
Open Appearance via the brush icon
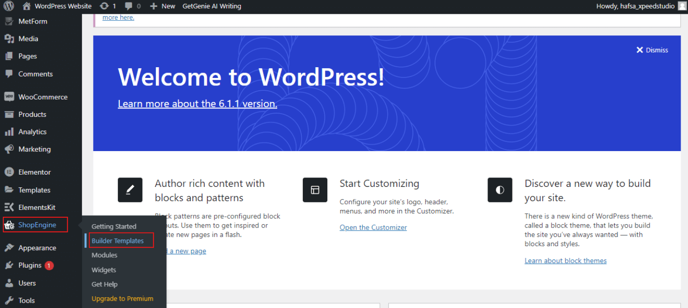[9, 248]
